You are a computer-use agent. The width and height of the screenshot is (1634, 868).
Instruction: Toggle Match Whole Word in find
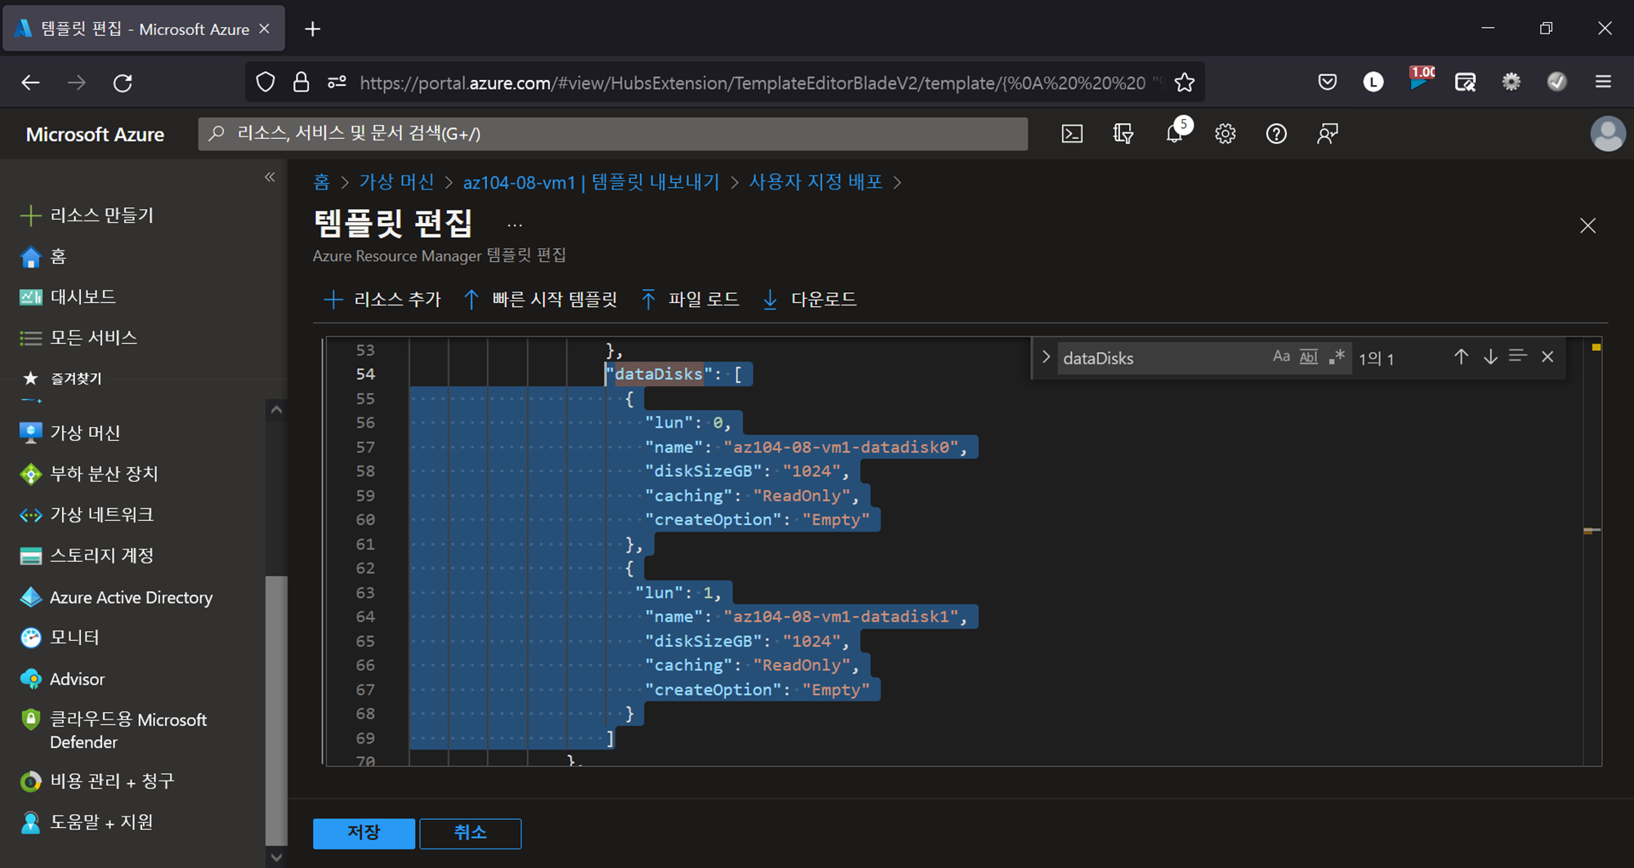tap(1309, 357)
